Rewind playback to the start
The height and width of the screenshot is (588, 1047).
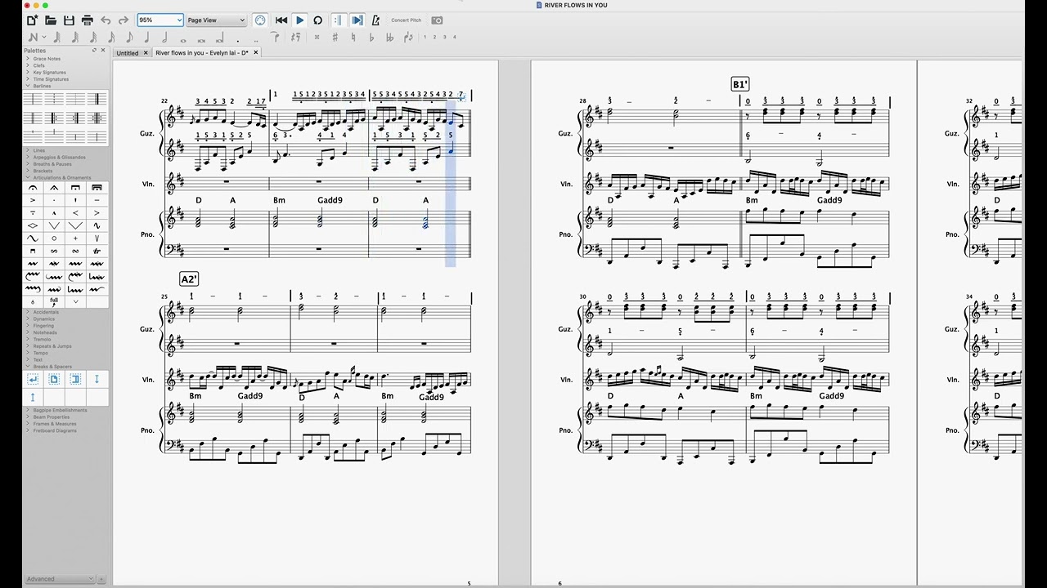(x=281, y=20)
